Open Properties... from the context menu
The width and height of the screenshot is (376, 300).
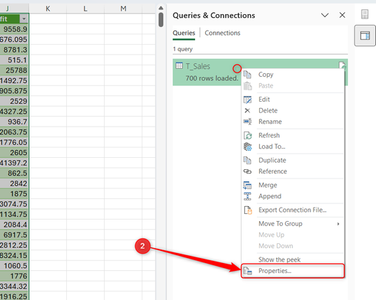(x=293, y=271)
